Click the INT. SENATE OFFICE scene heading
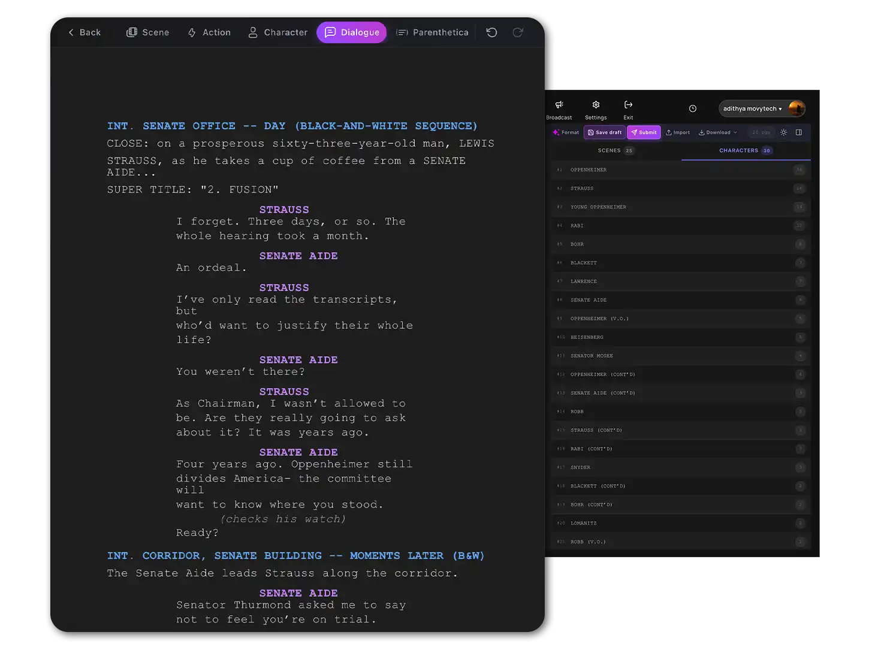 tap(292, 126)
